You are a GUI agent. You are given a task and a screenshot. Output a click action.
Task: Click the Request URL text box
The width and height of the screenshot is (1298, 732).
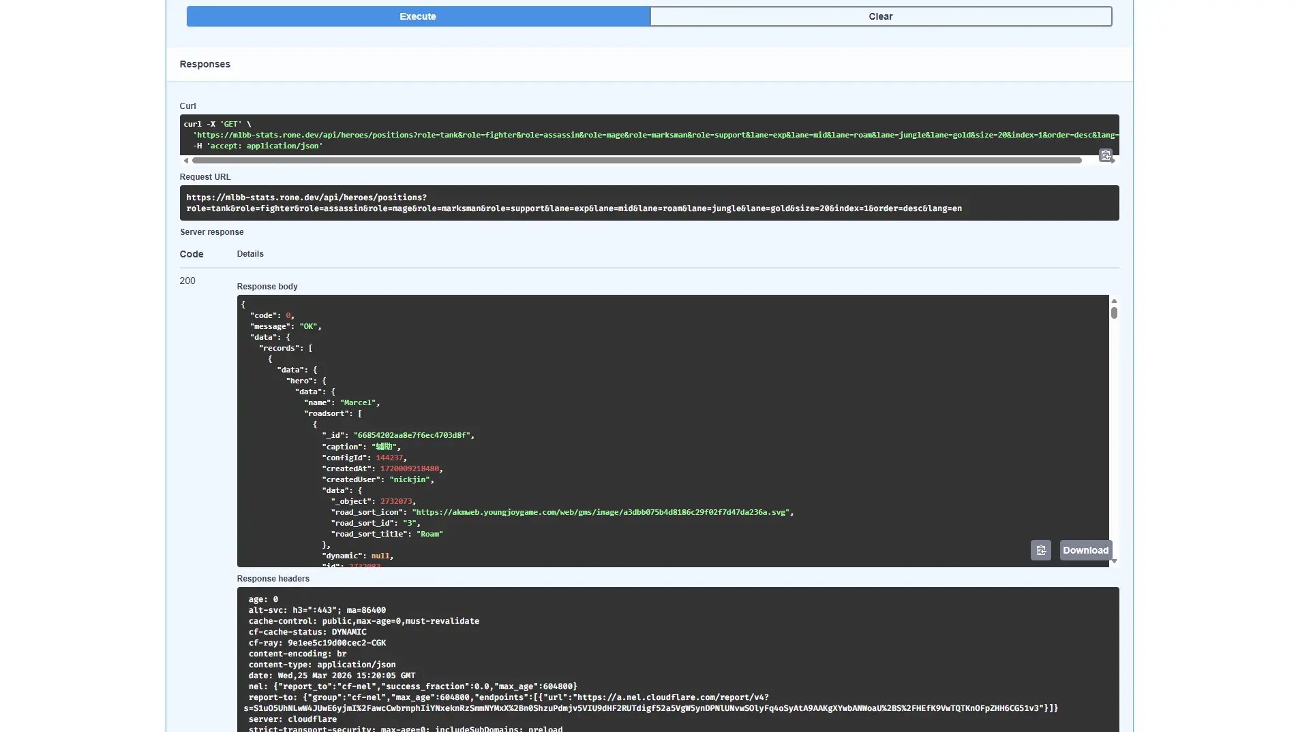649,203
